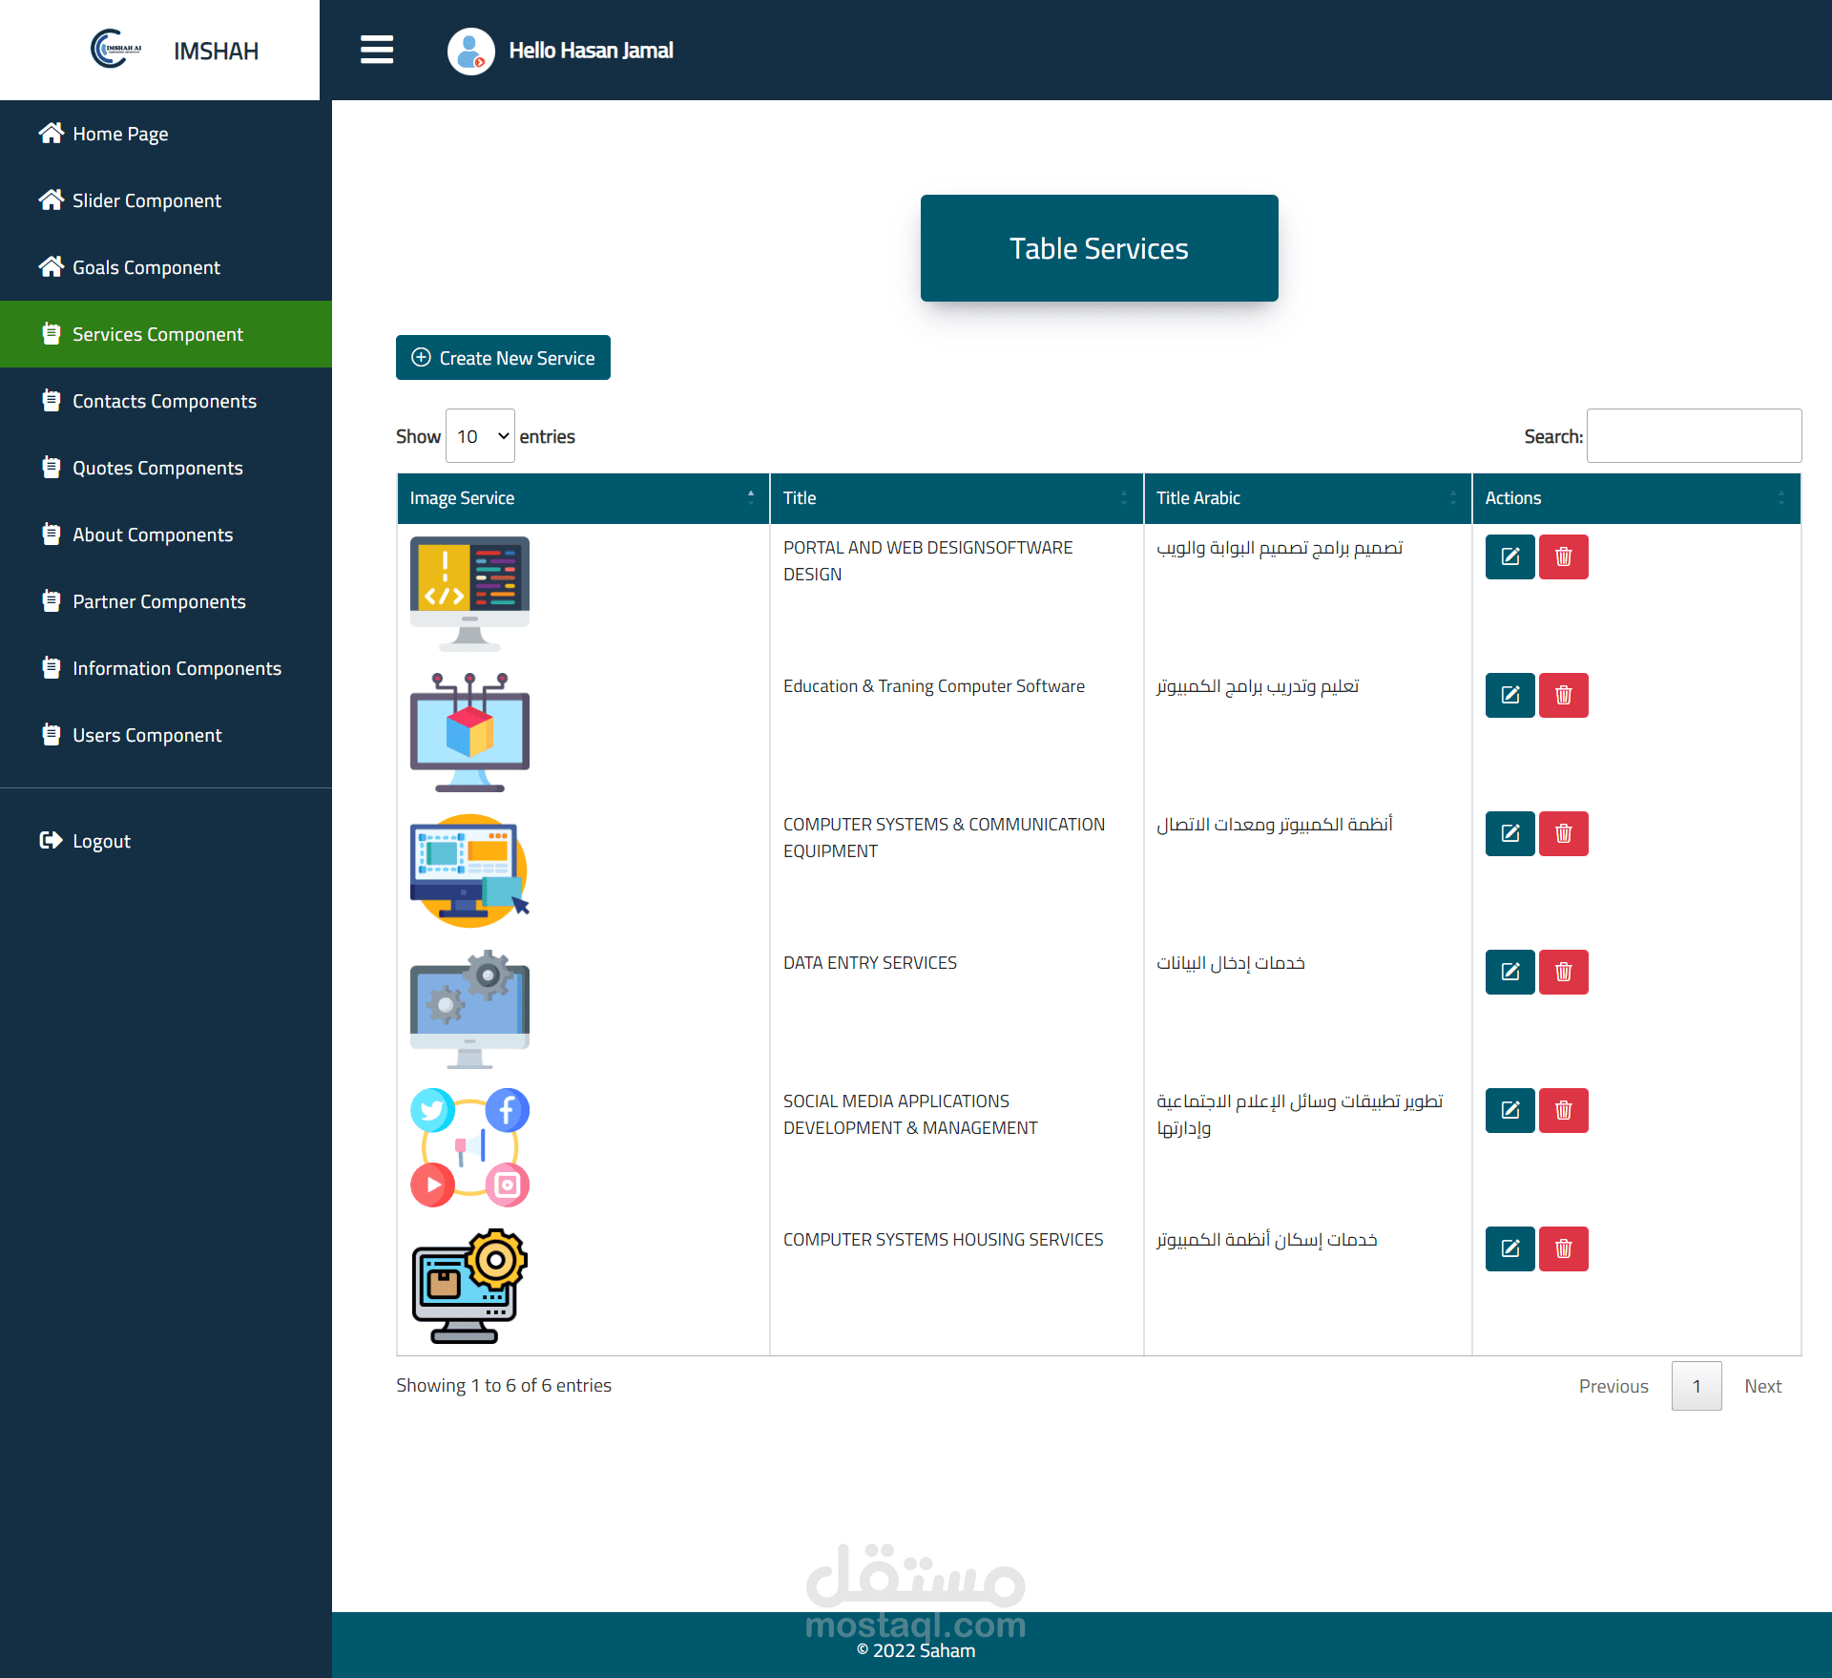
Task: Sort table by Title column
Action: pyautogui.click(x=955, y=498)
